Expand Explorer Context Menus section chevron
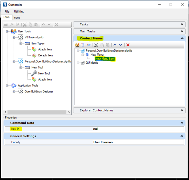 tap(182, 110)
